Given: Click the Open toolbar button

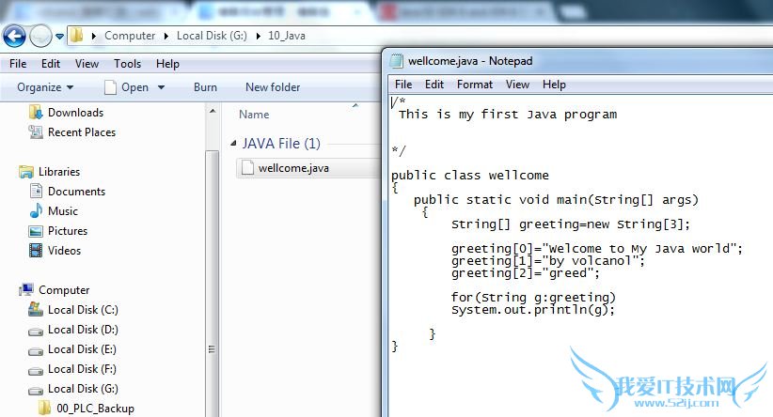Looking at the screenshot, I should point(126,87).
